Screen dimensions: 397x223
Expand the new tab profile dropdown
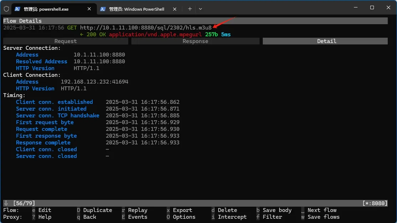(200, 9)
